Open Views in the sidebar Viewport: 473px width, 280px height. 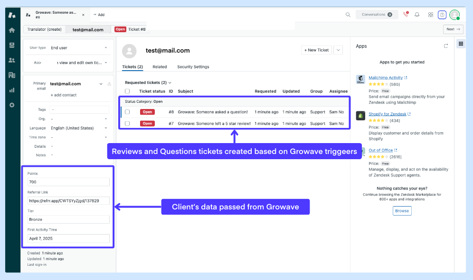(12, 45)
